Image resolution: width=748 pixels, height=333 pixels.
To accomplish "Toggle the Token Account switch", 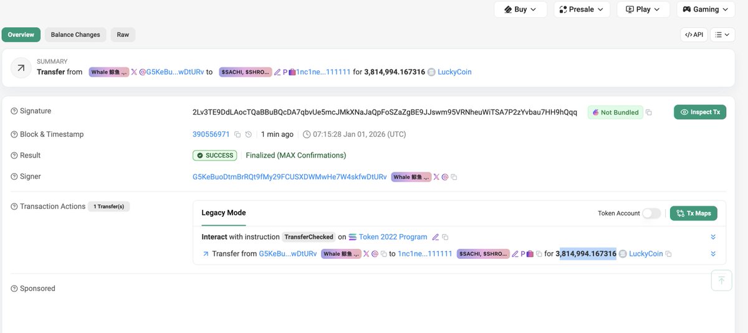I will pos(651,213).
